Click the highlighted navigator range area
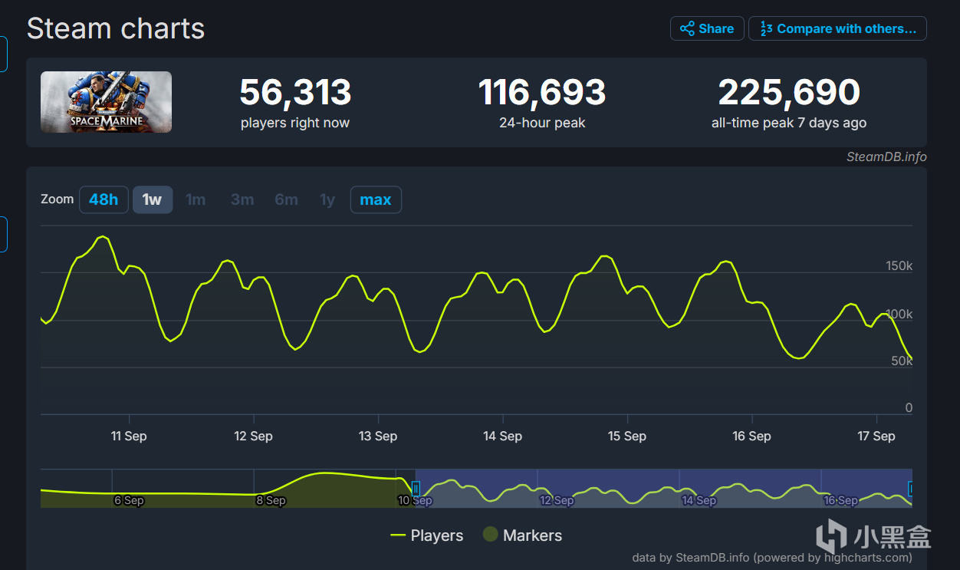Screen dimensions: 960x570 click(x=664, y=488)
